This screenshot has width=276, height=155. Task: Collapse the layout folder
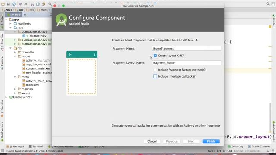pyautogui.click(x=15, y=56)
